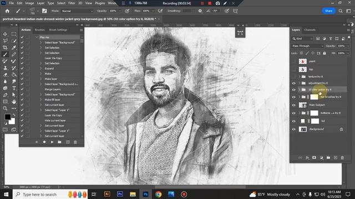Hide the bd layer
Viewport: 355px width, 199px height.
(x=294, y=121)
